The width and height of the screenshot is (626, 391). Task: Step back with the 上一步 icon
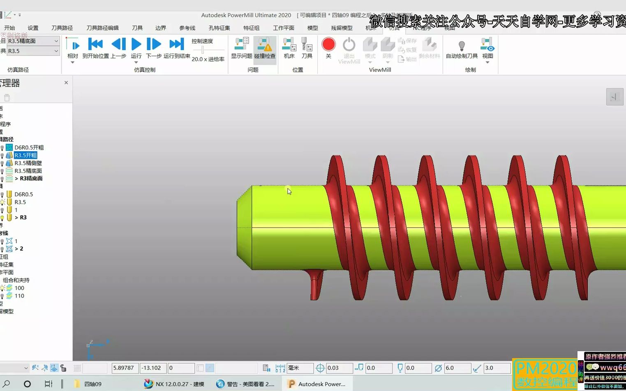(119, 44)
